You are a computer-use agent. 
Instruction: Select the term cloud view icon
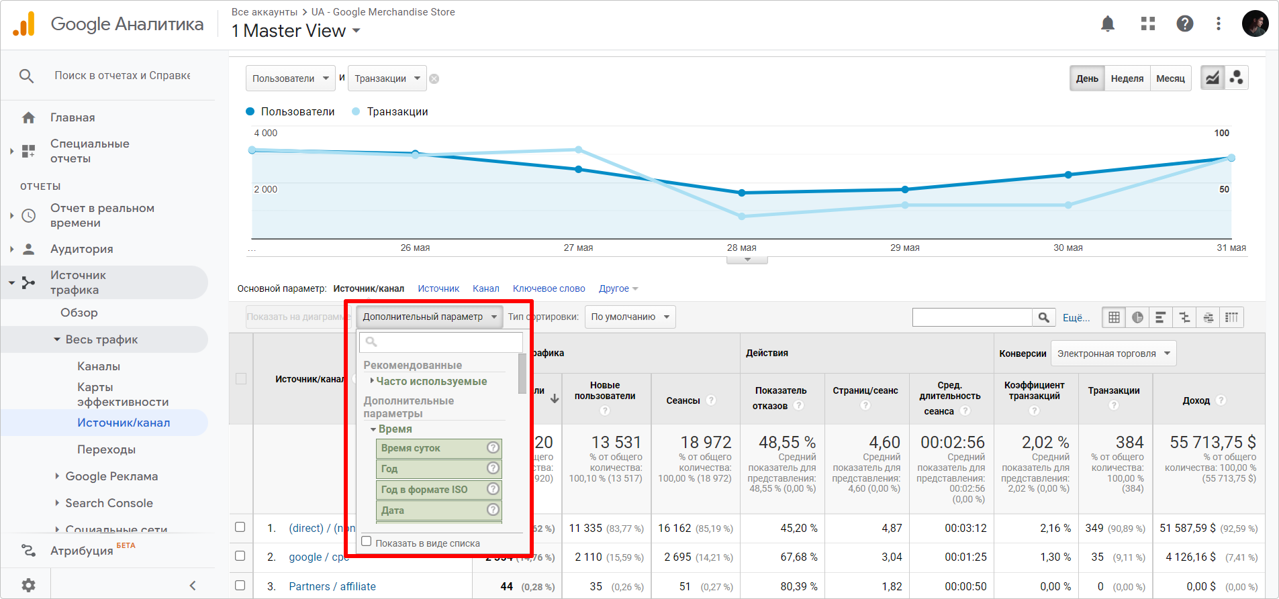[x=1208, y=317]
